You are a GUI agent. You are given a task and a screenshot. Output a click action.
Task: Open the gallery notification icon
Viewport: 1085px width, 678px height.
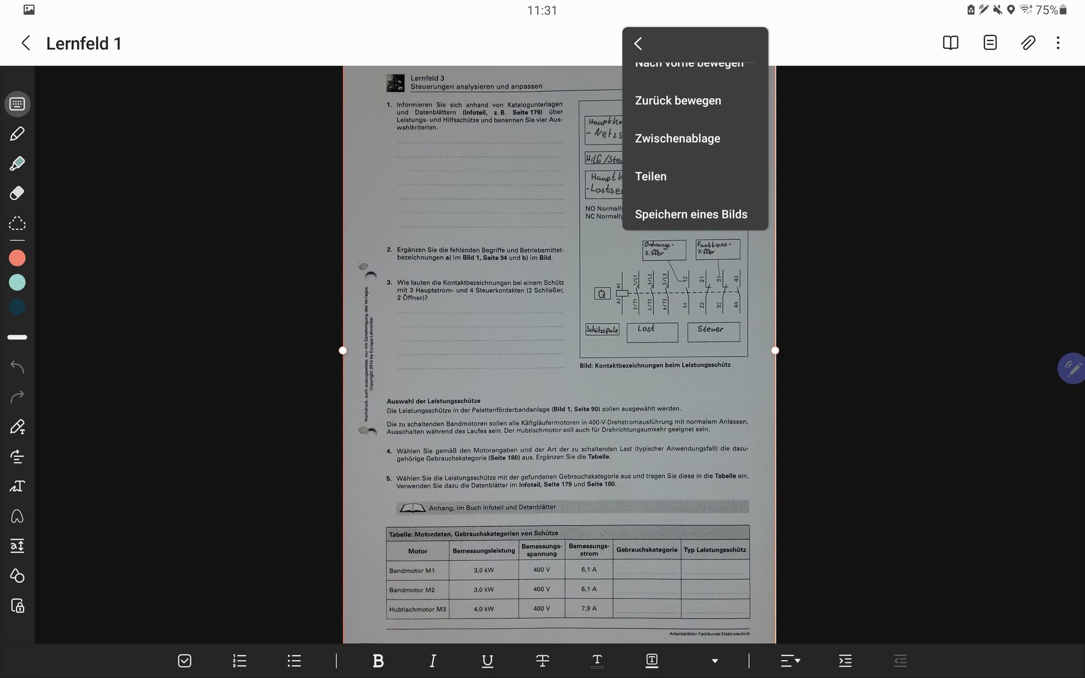[x=29, y=10]
